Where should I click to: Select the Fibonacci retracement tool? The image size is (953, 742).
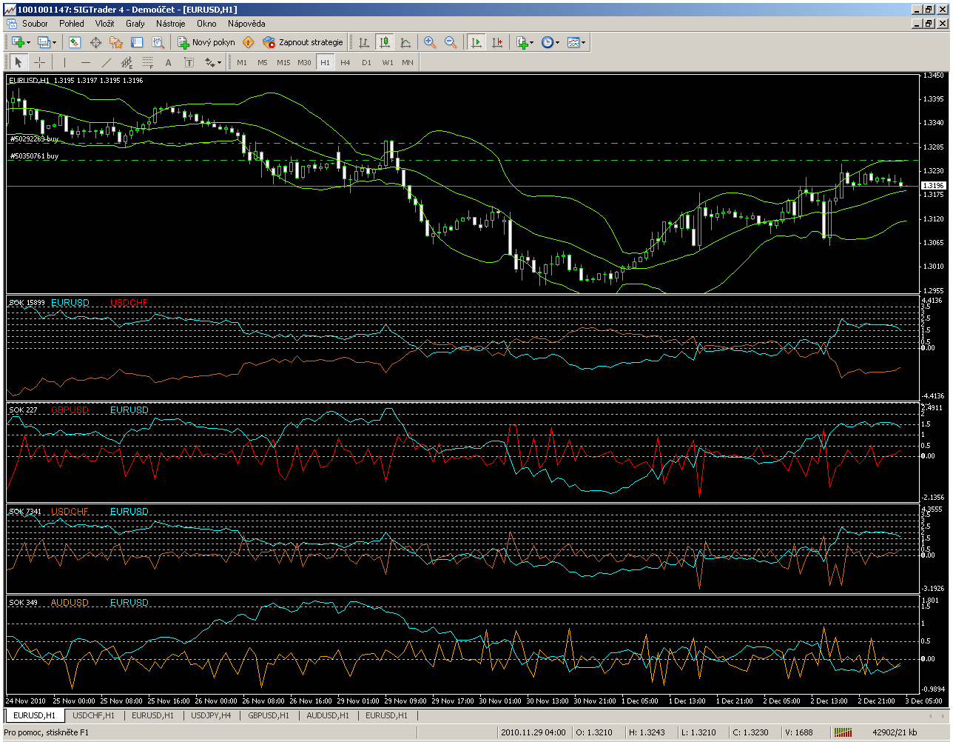coord(147,63)
